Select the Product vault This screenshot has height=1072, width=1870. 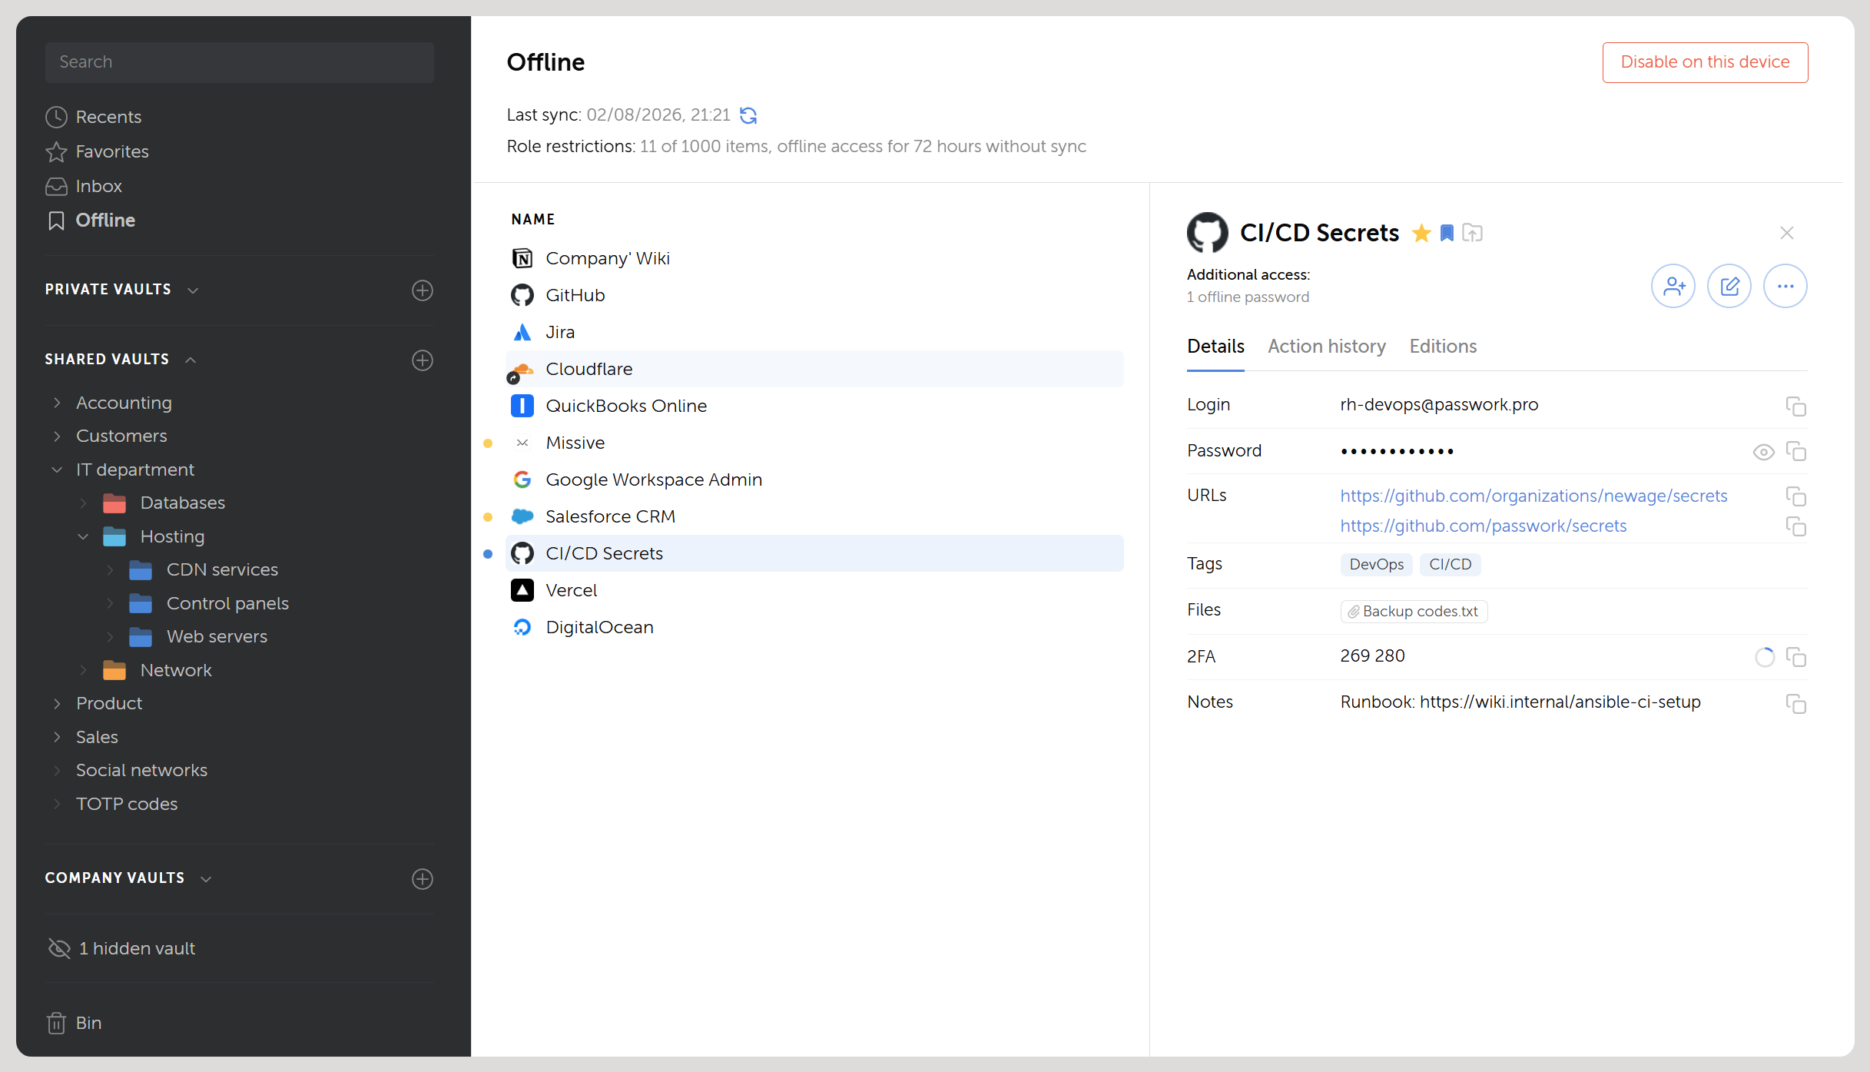pyautogui.click(x=109, y=703)
